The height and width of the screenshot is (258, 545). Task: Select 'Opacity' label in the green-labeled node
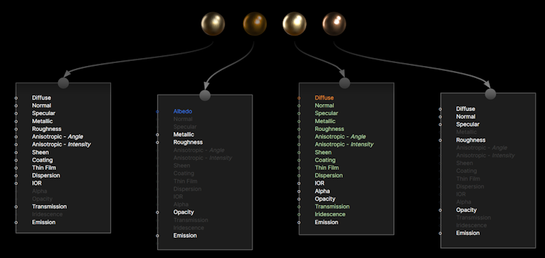325,199
